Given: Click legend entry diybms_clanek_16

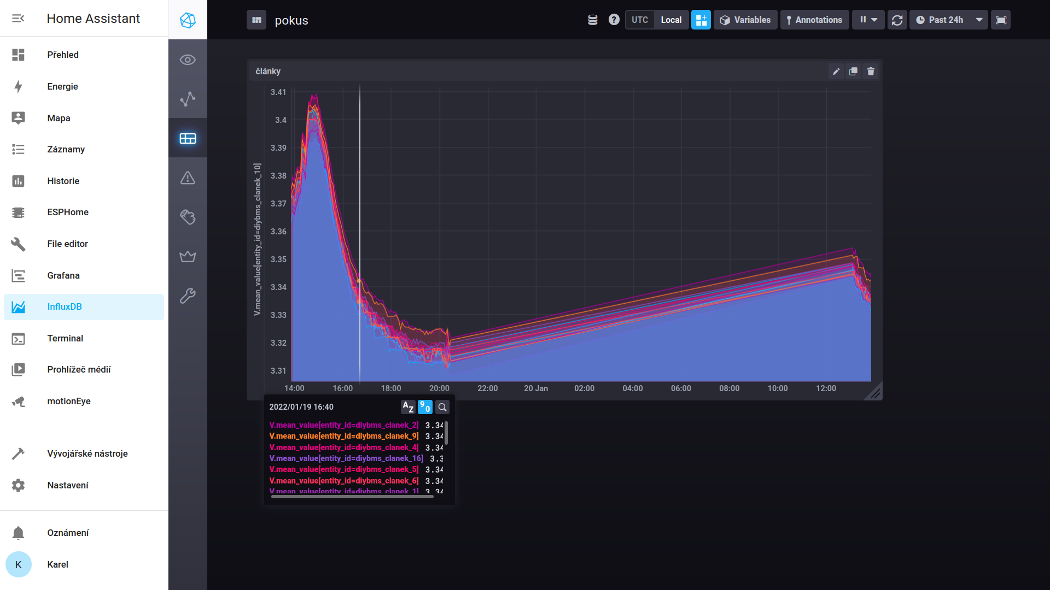Looking at the screenshot, I should (x=346, y=458).
